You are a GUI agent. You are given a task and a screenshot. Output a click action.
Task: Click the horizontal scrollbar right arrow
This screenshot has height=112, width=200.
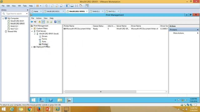167,91
